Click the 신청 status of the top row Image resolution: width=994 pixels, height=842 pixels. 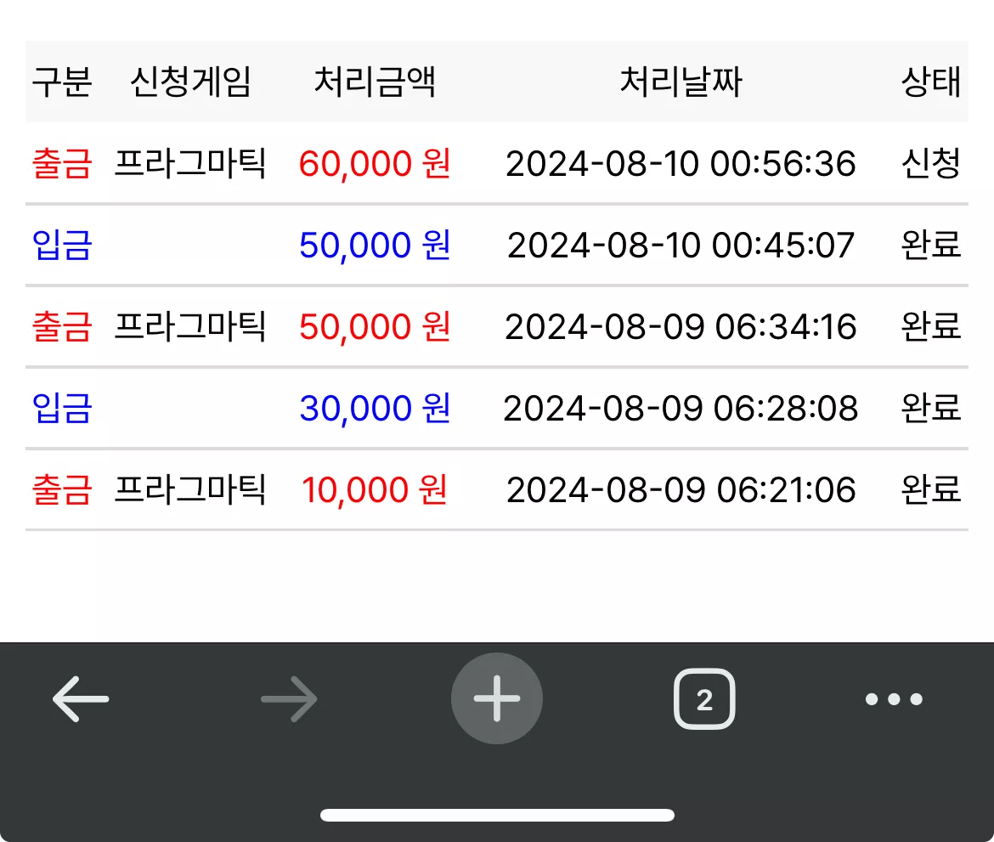tap(931, 164)
